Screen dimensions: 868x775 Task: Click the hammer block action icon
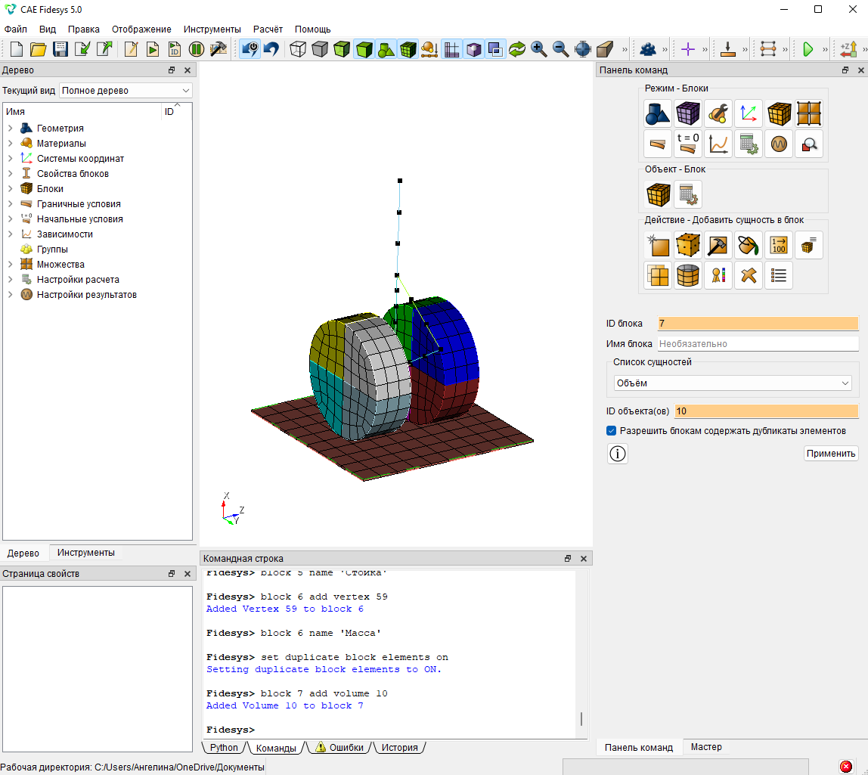[718, 245]
